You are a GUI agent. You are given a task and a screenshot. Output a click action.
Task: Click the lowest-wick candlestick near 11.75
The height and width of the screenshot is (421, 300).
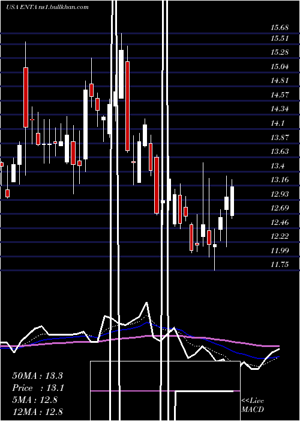(215, 245)
